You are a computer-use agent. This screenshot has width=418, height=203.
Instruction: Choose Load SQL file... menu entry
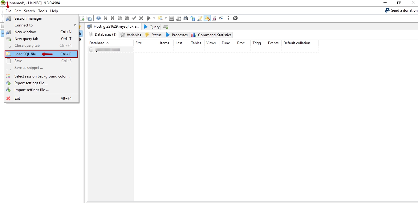tap(42, 54)
